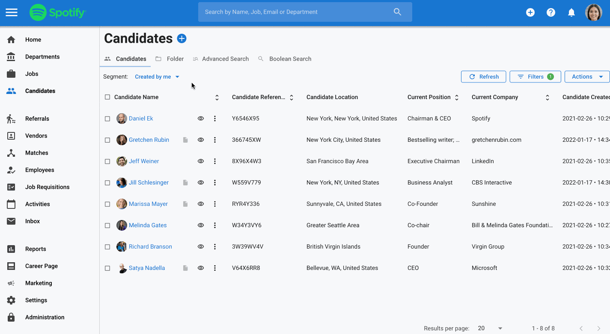Add new candidate with plus icon
The image size is (610, 334).
[x=182, y=38]
